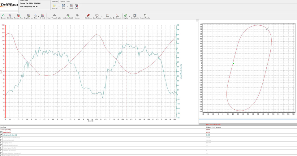Expand the Replay dropdown arrow
This screenshot has width=297, height=156.
tap(129, 16)
